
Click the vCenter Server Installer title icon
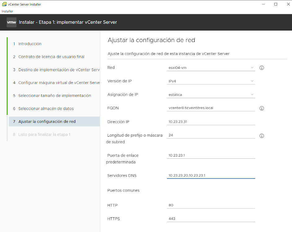[4, 4]
